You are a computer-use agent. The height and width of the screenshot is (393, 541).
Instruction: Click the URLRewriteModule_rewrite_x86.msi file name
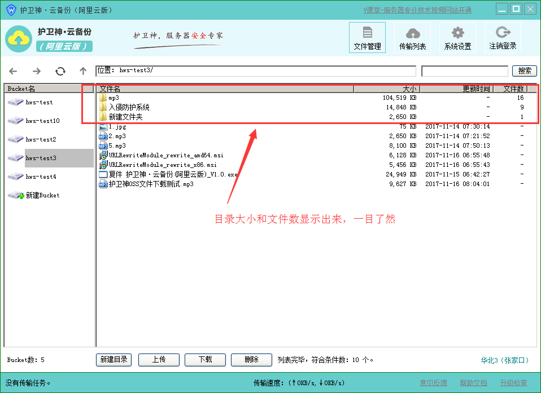tap(163, 165)
